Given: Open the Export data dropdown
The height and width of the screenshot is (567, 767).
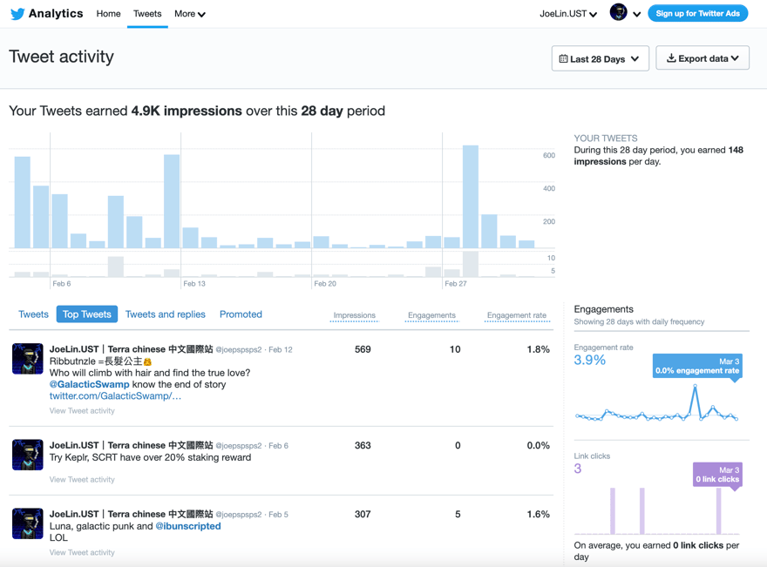Looking at the screenshot, I should tap(703, 58).
